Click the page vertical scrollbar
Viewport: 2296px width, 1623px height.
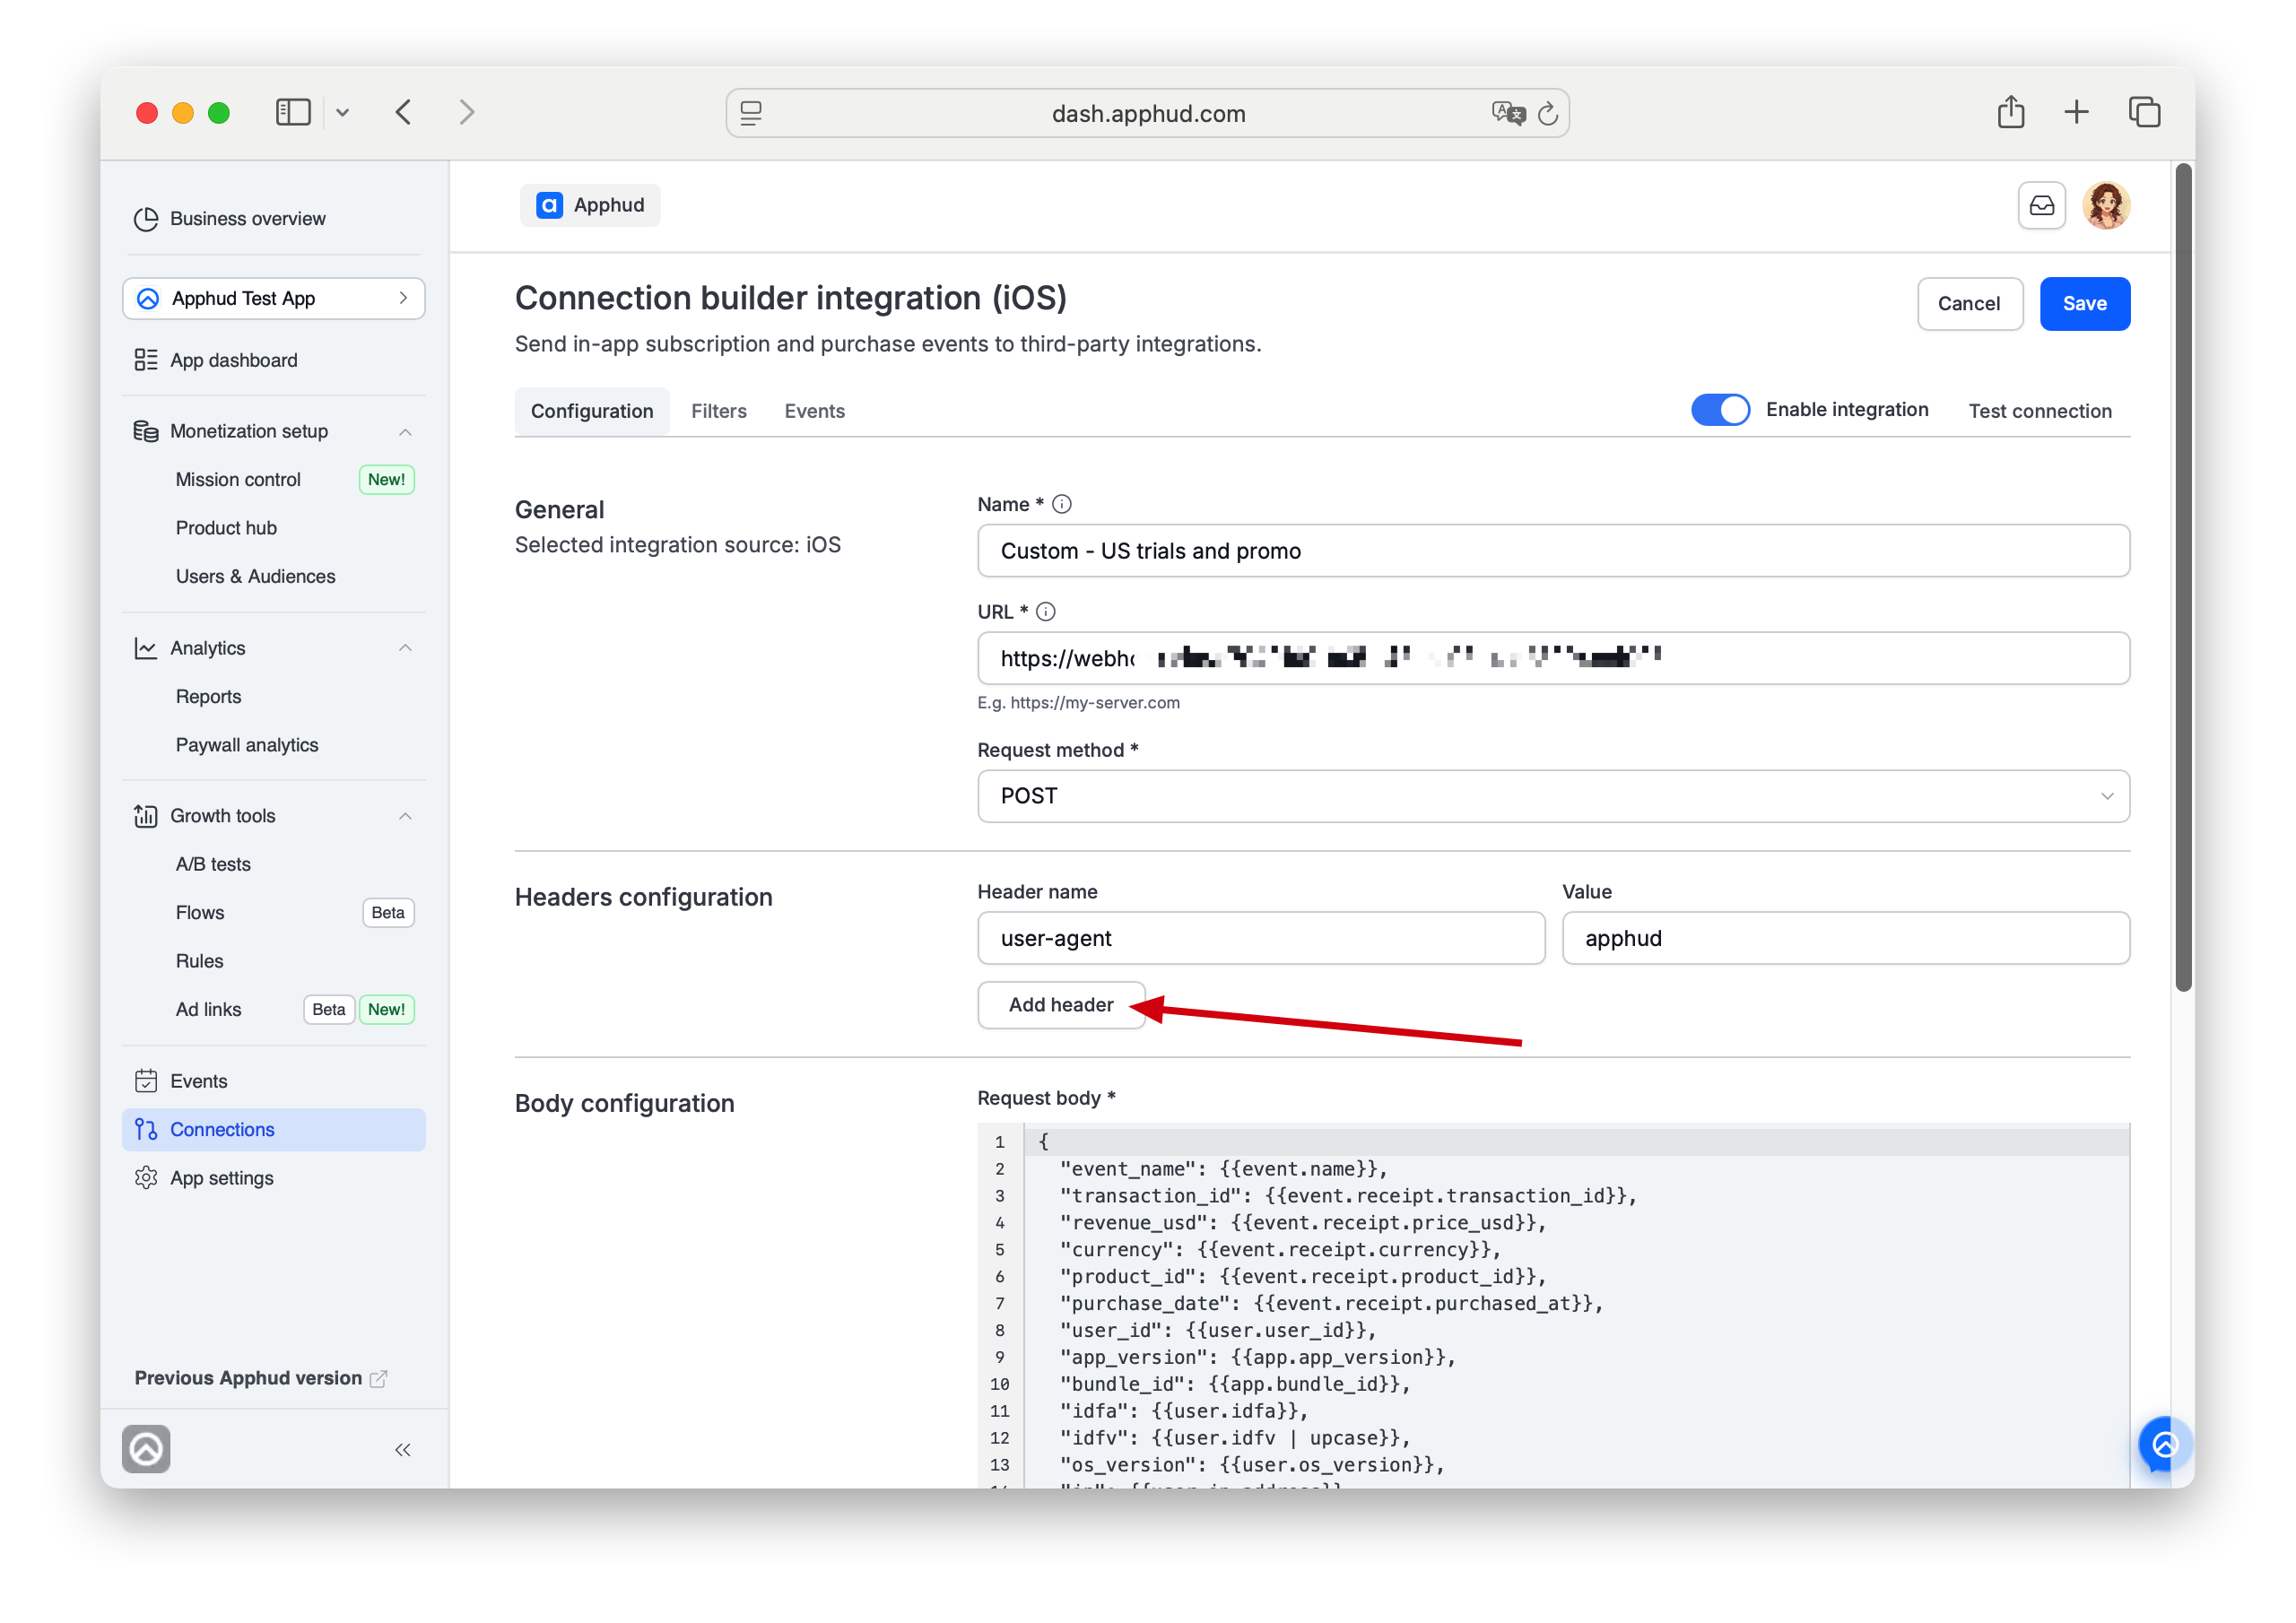[x=2183, y=577]
